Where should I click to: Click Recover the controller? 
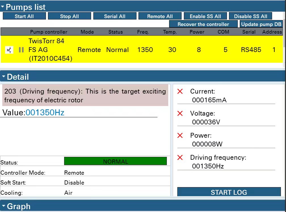(x=203, y=24)
